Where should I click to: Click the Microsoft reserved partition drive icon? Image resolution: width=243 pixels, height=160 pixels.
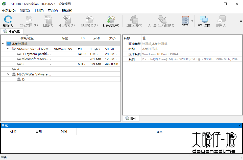[x=19, y=59]
